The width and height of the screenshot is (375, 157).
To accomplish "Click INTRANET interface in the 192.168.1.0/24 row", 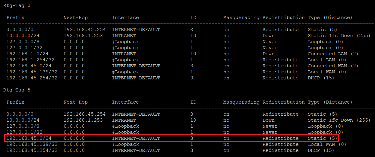I will pyautogui.click(x=124, y=54).
